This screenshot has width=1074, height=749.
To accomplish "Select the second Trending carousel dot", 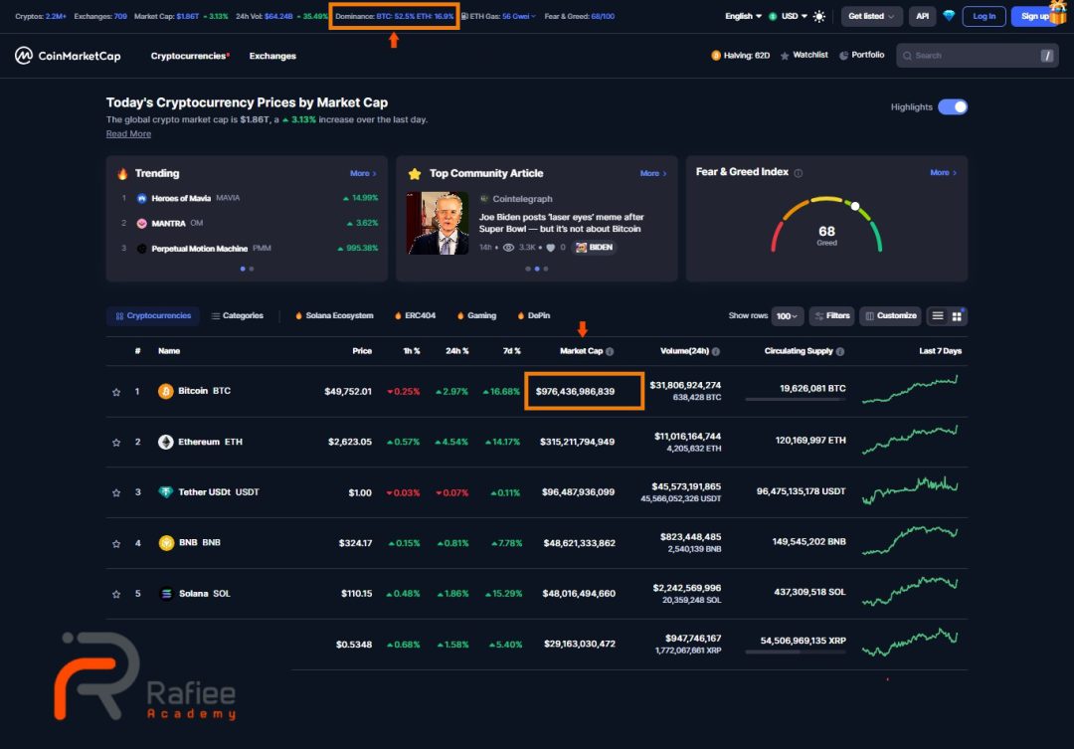I will pyautogui.click(x=252, y=269).
